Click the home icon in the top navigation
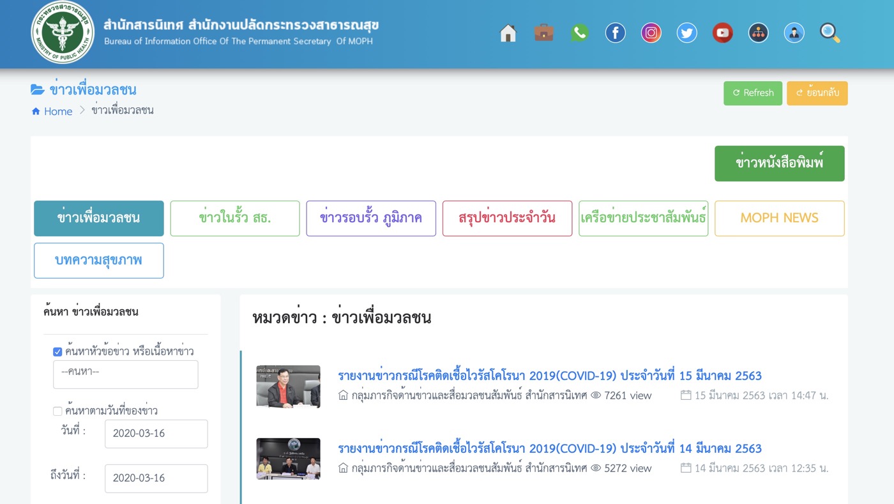 click(x=508, y=32)
